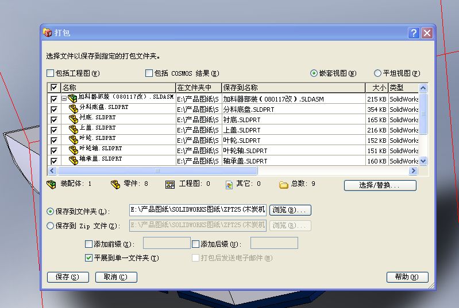Click assembly icon of 加料器部装 row

click(x=72, y=99)
